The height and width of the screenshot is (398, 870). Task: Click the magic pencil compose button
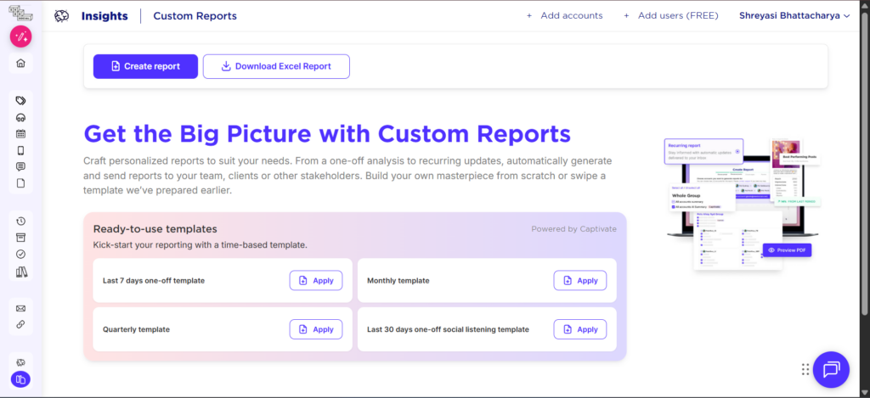pyautogui.click(x=20, y=37)
